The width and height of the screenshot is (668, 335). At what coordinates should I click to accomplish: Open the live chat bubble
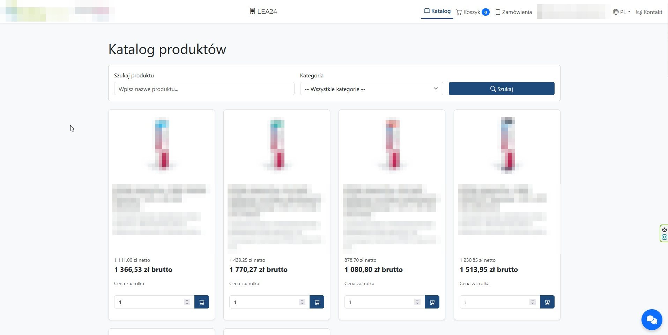(x=652, y=319)
